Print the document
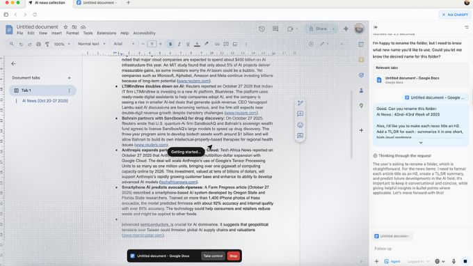The image size is (473, 266). pyautogui.click(x=38, y=44)
